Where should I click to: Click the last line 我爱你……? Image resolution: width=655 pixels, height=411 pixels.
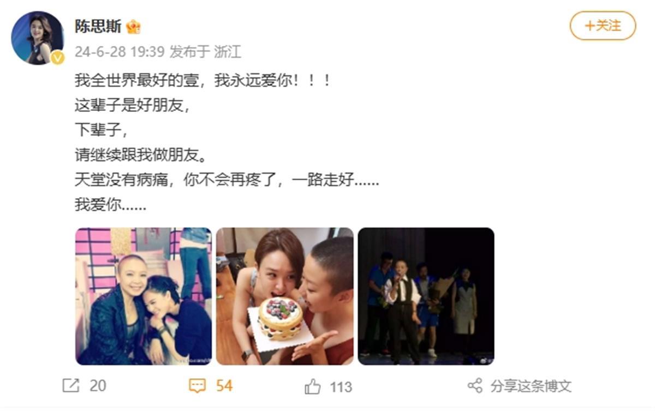click(x=111, y=205)
